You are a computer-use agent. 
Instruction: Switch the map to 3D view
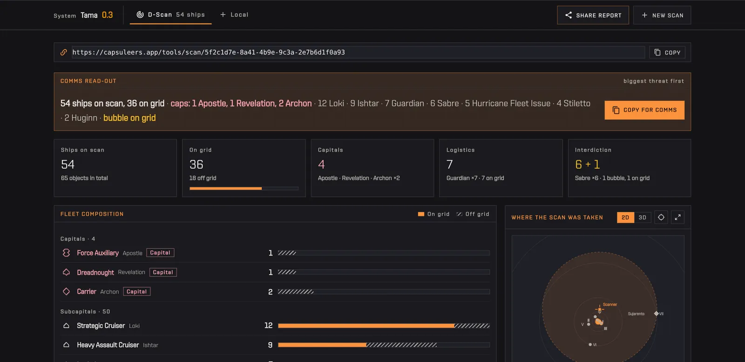pyautogui.click(x=643, y=217)
